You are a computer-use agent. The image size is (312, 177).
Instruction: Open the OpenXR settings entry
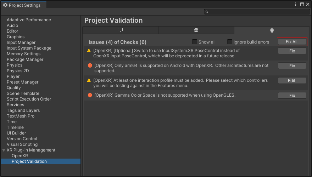pyautogui.click(x=20, y=156)
